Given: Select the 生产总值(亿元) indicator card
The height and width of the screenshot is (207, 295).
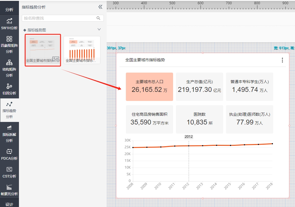Looking at the screenshot, I should pyautogui.click(x=199, y=87).
